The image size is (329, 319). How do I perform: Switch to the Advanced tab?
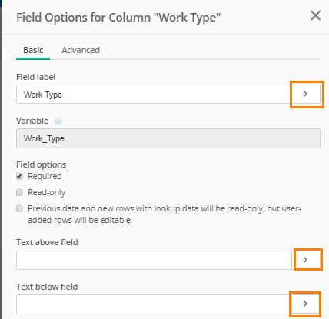81,50
